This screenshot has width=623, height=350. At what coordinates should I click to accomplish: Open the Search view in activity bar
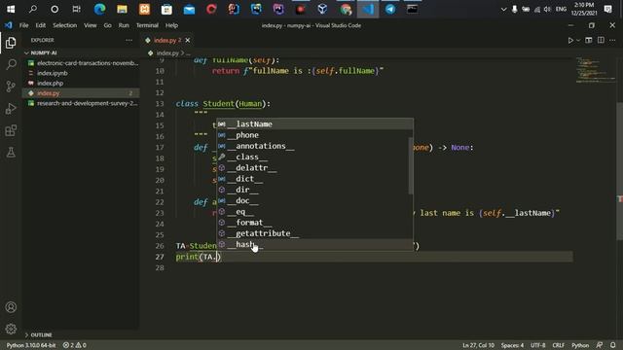tap(11, 64)
